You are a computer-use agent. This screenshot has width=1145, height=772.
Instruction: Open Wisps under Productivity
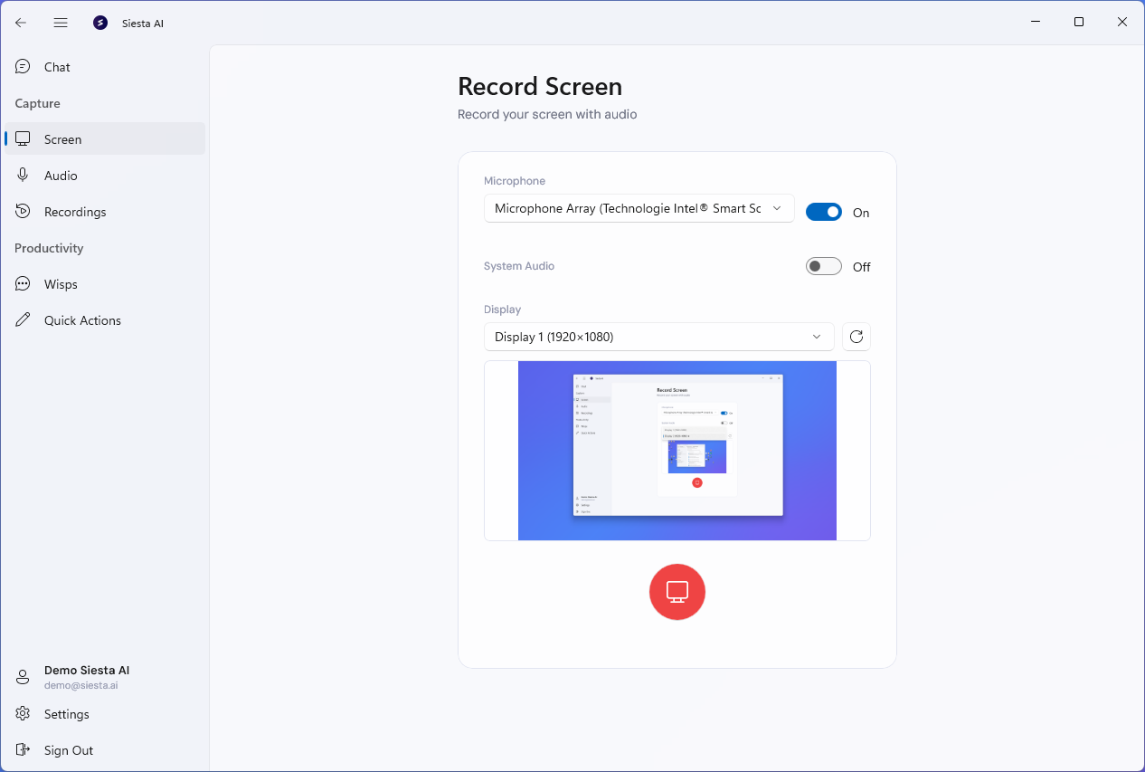pos(105,284)
